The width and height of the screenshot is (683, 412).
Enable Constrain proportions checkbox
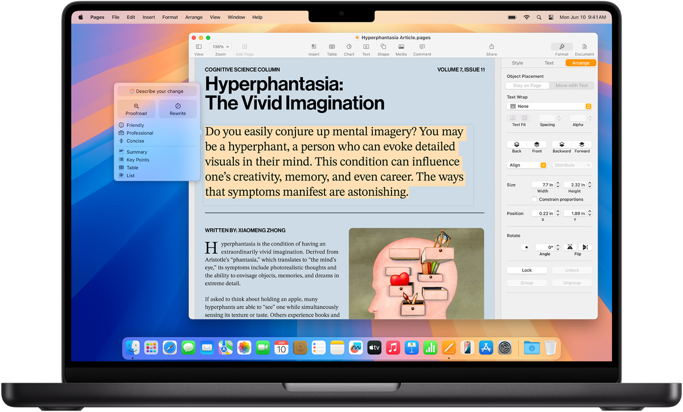coord(534,199)
